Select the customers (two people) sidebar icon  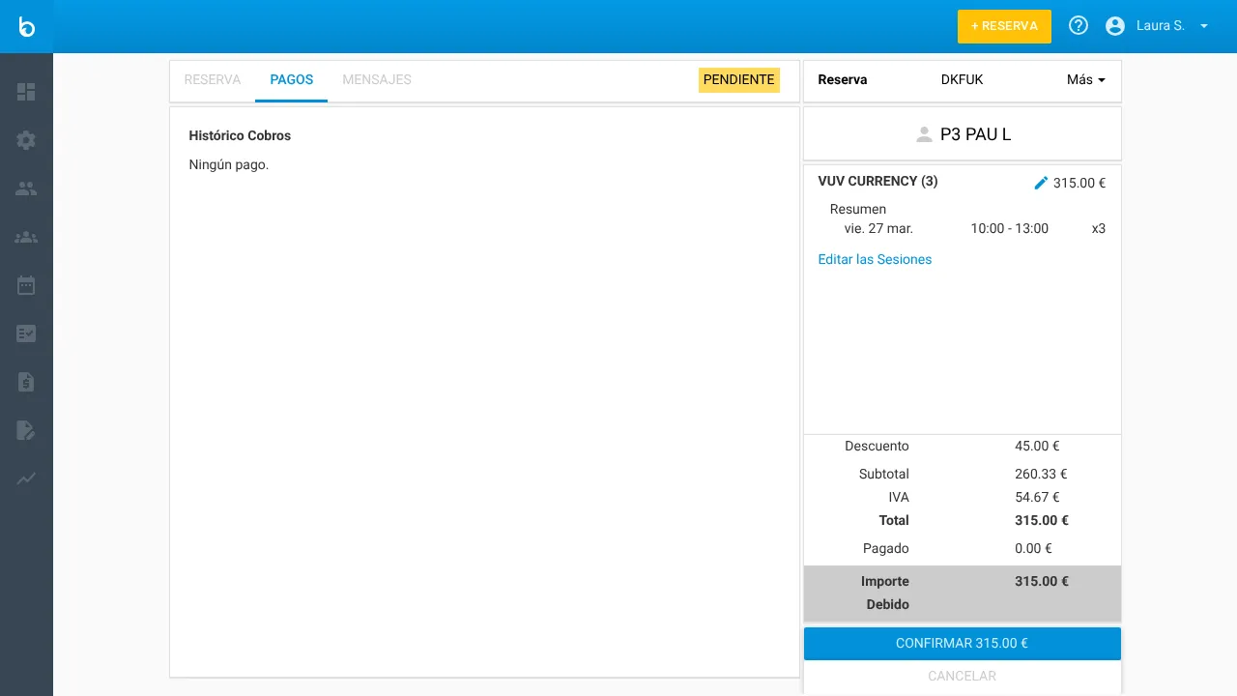click(x=27, y=188)
